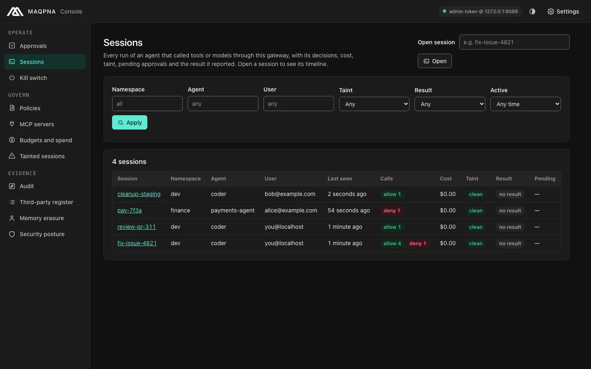This screenshot has width=591, height=369.
Task: Expand the Taint filter dropdown
Action: (x=374, y=104)
